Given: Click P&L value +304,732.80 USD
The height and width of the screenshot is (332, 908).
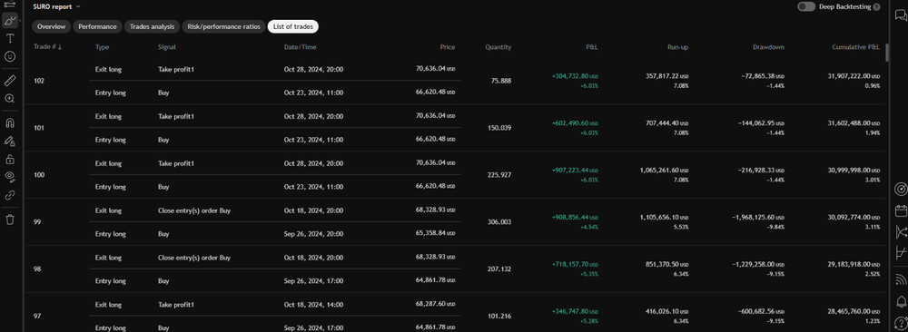Looking at the screenshot, I should point(575,76).
